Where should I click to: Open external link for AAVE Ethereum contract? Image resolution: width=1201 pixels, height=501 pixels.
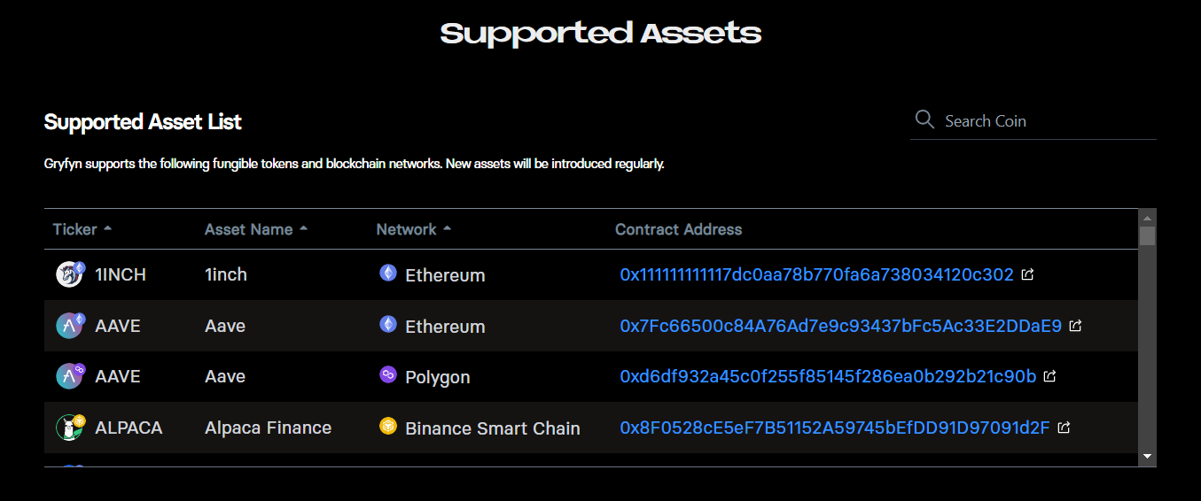pyautogui.click(x=1075, y=326)
